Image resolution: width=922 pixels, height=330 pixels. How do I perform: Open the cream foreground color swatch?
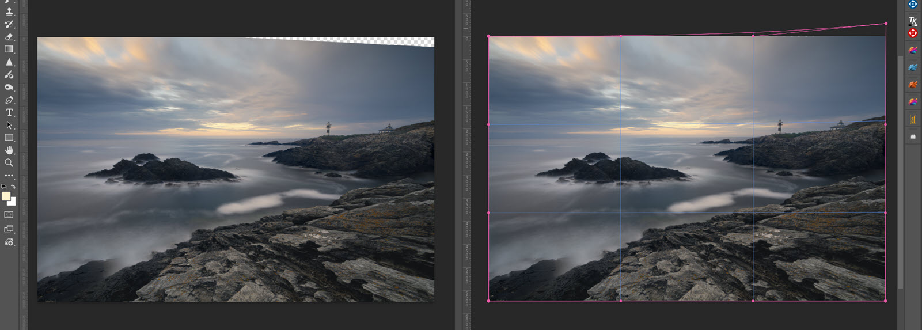pos(6,196)
